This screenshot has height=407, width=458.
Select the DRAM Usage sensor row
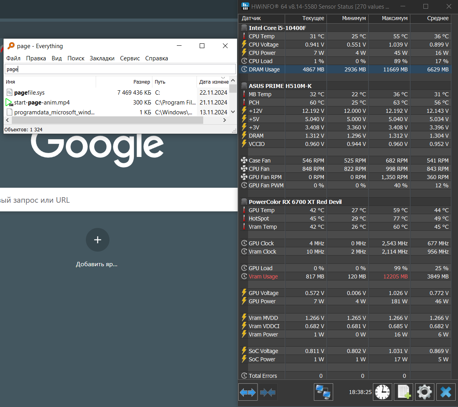345,69
